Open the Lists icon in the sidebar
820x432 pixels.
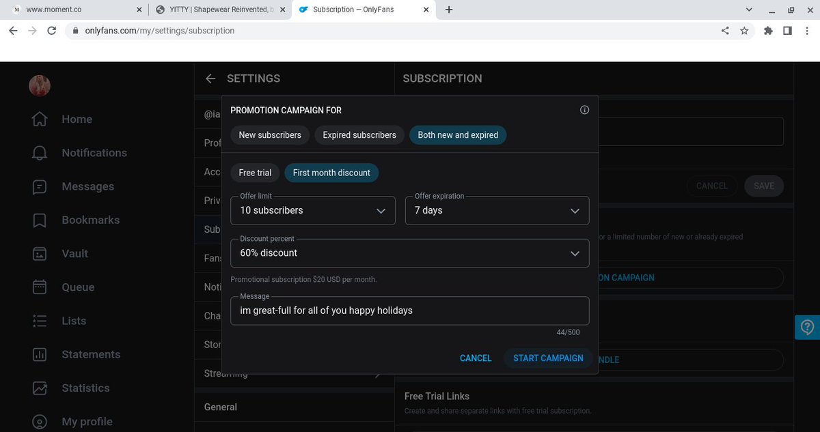pyautogui.click(x=40, y=321)
